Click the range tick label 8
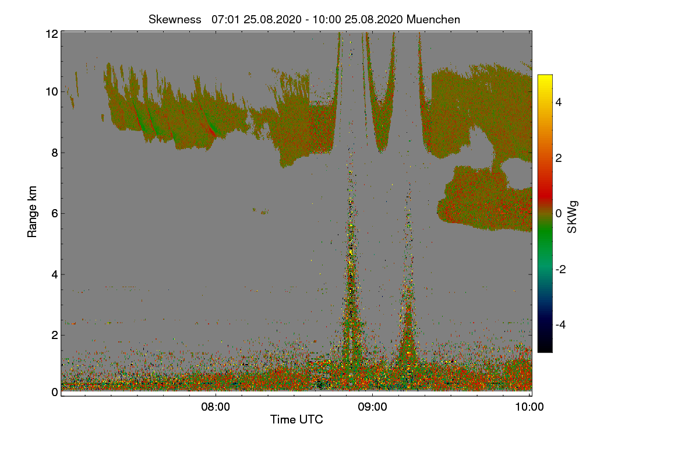The height and width of the screenshot is (466, 699). [x=54, y=153]
